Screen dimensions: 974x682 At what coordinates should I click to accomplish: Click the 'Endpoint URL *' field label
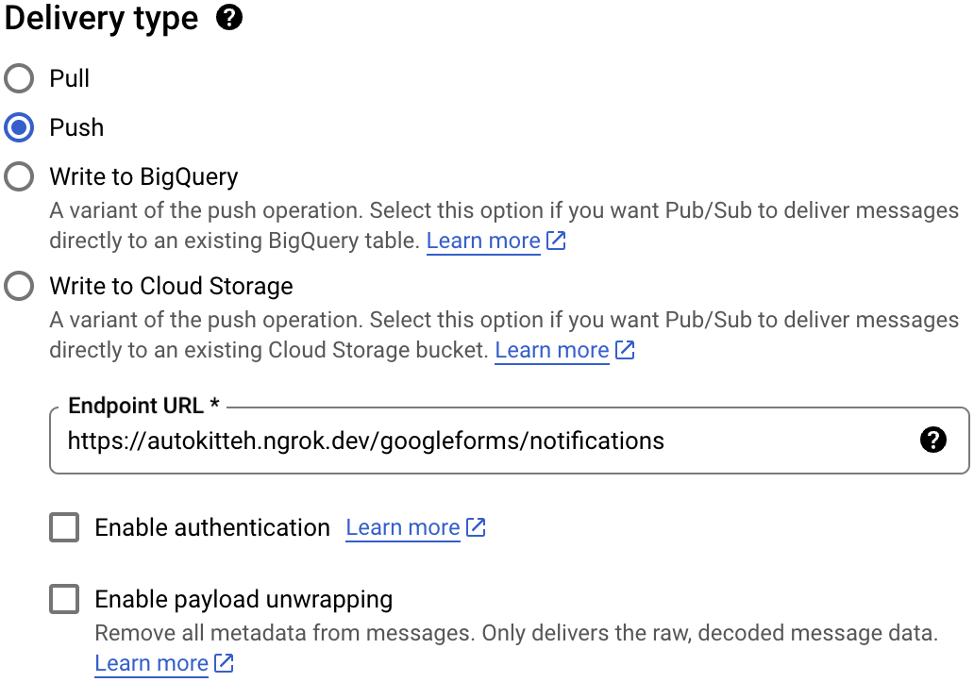click(144, 406)
